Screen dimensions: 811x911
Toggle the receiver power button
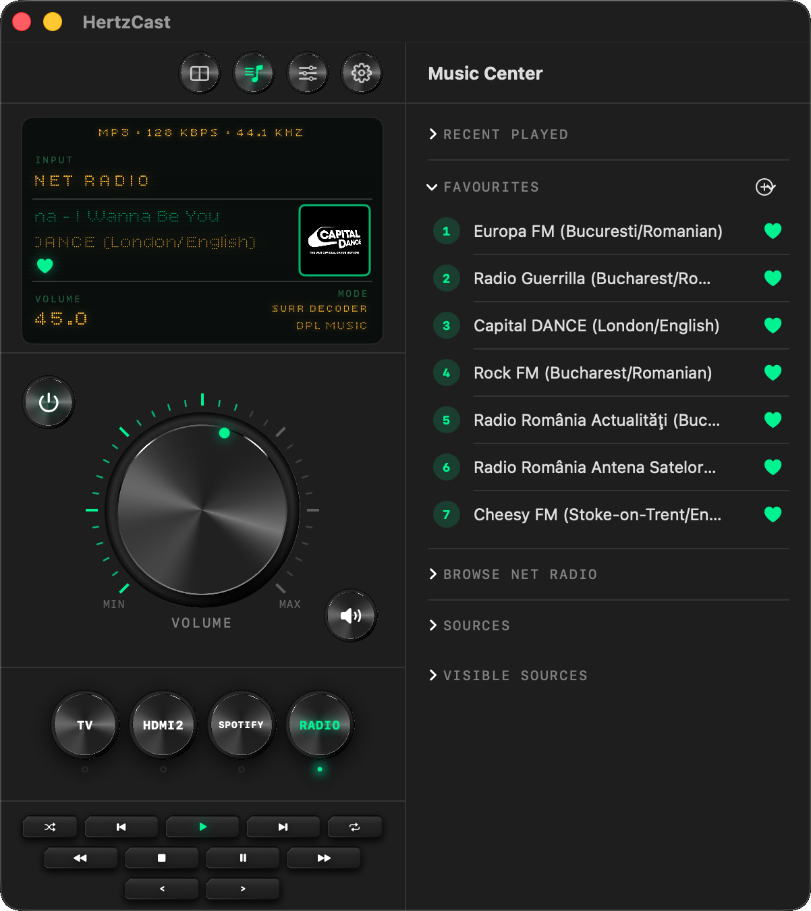pos(49,403)
